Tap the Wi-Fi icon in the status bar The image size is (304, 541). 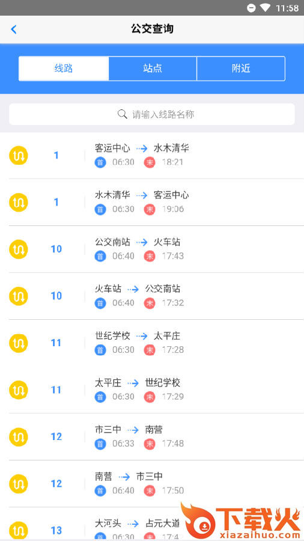[x=265, y=8]
